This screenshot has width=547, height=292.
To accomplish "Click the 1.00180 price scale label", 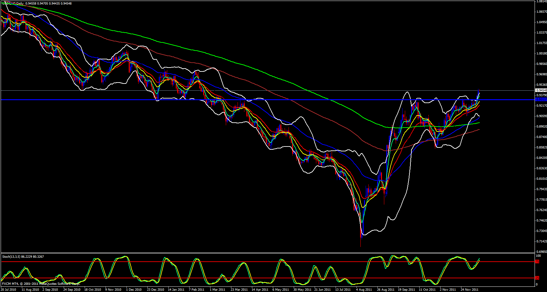I will click(541, 54).
